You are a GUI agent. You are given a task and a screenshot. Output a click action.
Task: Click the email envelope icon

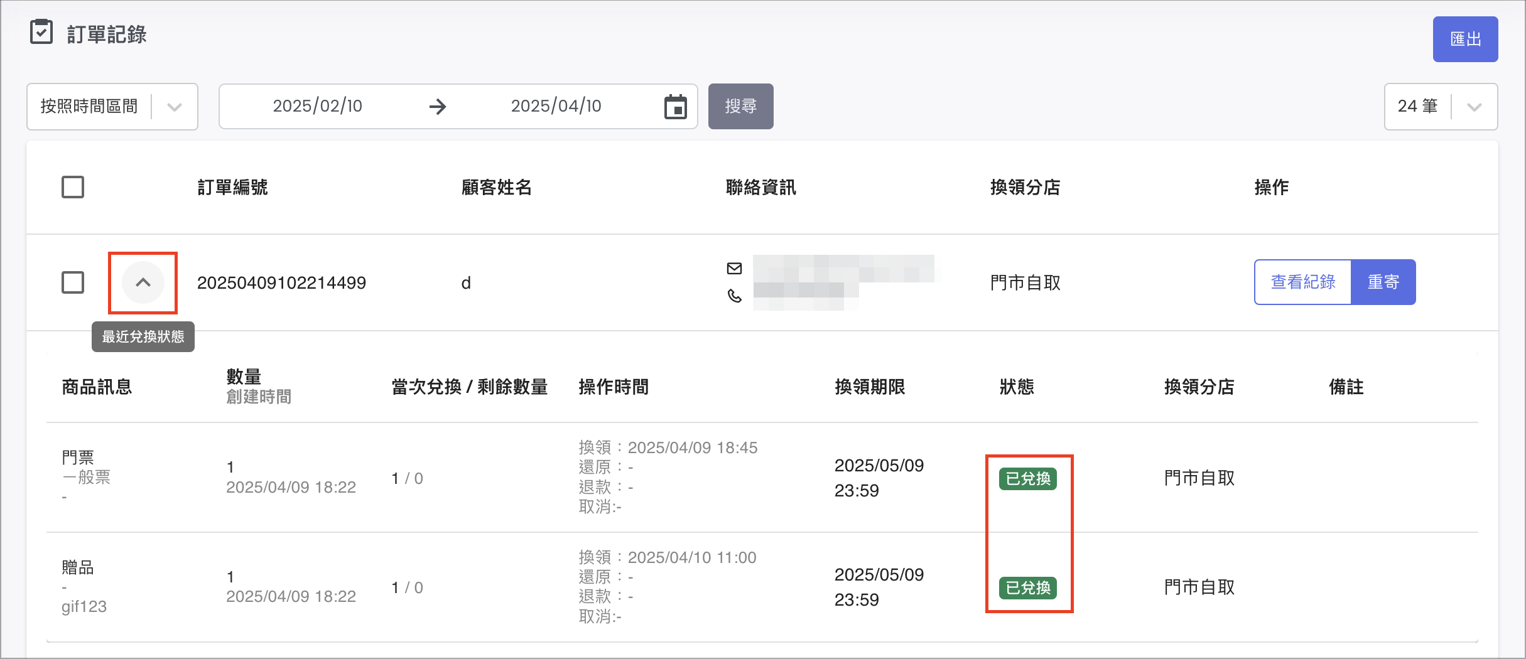tap(734, 269)
